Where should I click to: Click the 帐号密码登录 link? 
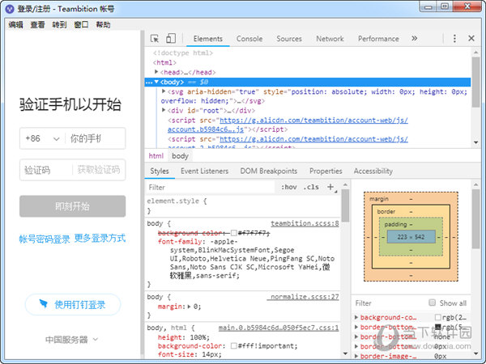point(45,239)
